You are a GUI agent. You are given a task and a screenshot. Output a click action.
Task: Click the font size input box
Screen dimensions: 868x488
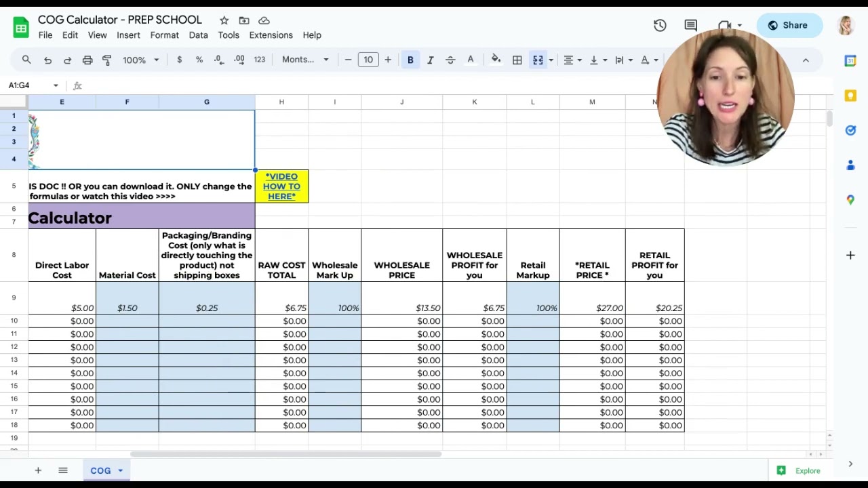click(x=368, y=60)
